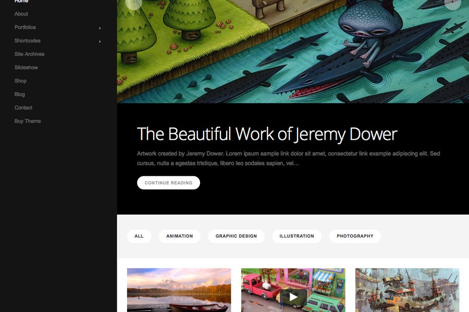
Task: Filter portfolio by All
Action: tap(139, 236)
